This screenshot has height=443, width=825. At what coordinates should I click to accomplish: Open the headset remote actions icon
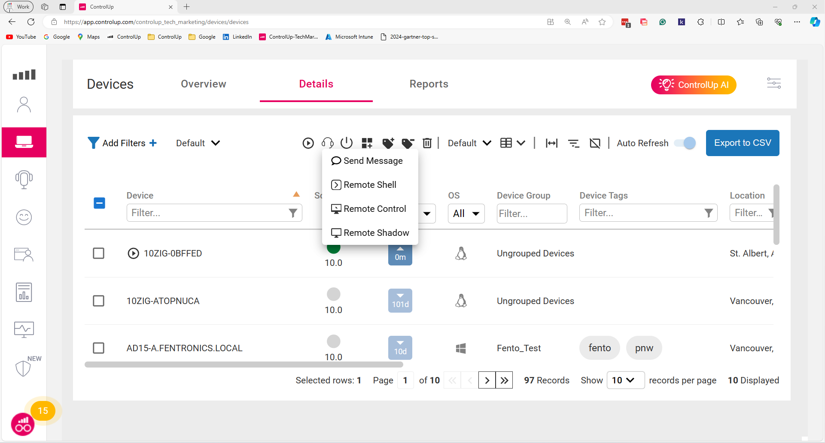coord(327,143)
